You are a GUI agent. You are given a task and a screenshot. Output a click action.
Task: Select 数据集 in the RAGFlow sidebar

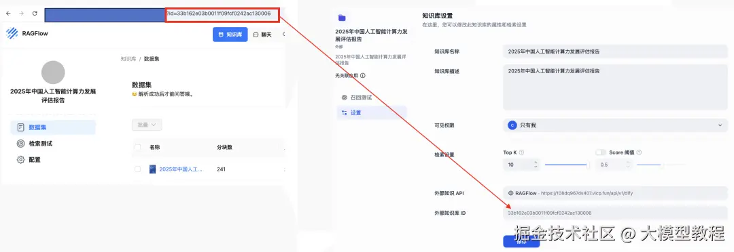(x=53, y=127)
